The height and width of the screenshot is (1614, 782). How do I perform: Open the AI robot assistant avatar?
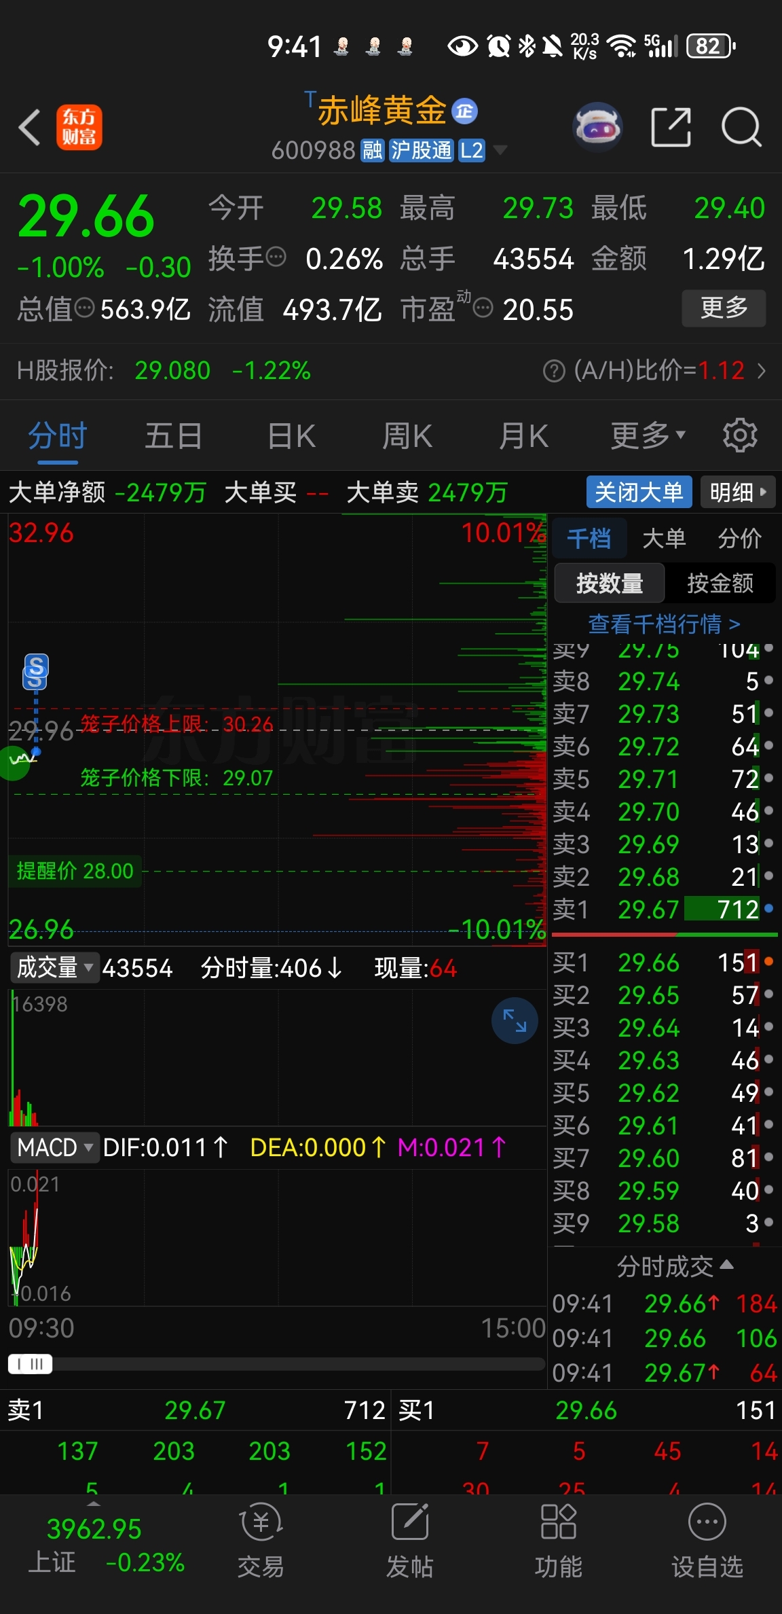click(597, 126)
